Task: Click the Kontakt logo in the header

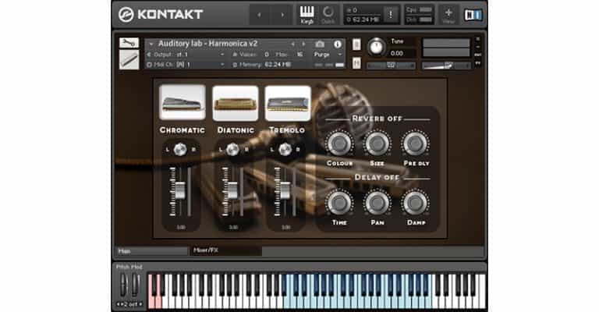Action: [x=161, y=15]
